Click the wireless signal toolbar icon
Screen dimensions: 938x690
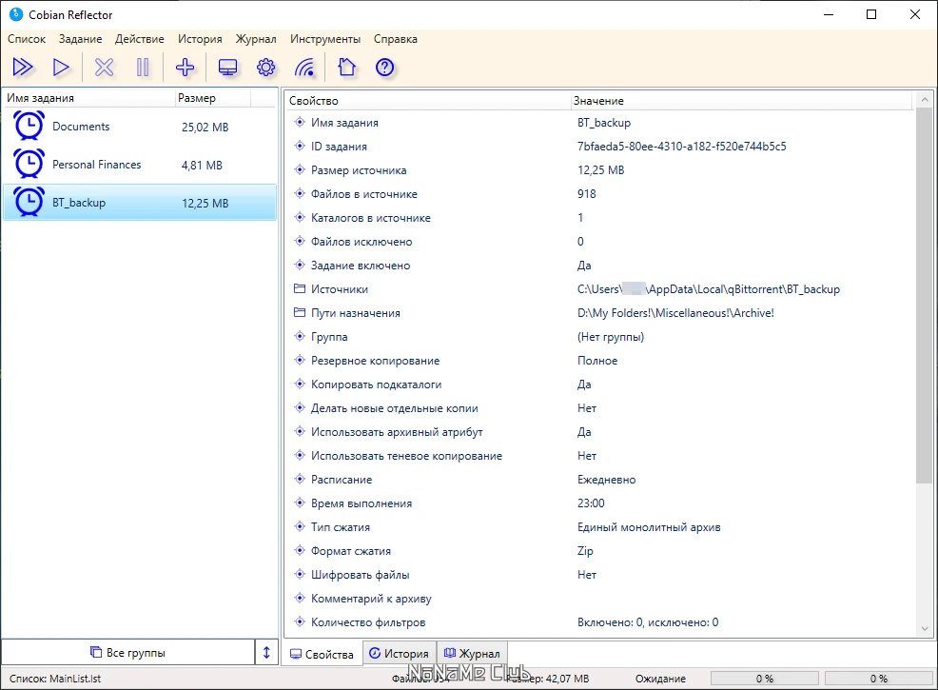pos(304,68)
